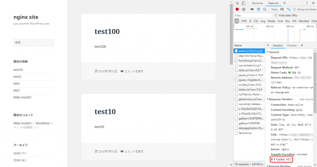
Task: Select the XHR filter type
Action: (244, 21)
